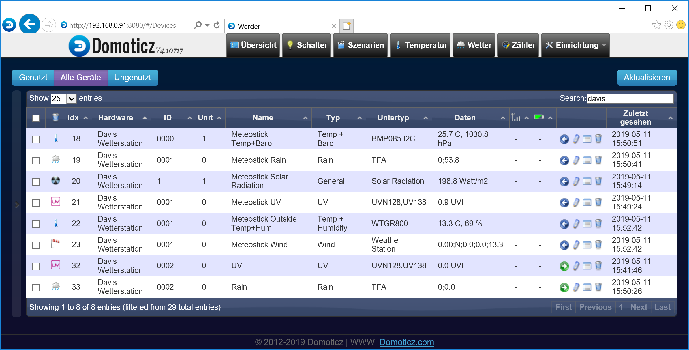This screenshot has width=689, height=350.
Task: Click the Search field containing davis
Action: click(630, 99)
